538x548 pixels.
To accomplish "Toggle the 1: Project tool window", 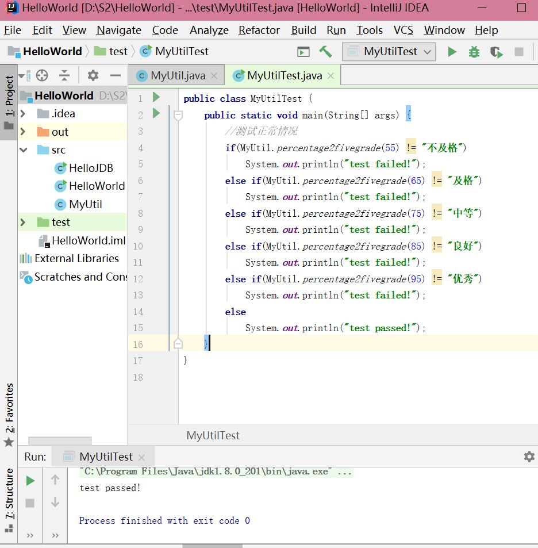I will (x=9, y=102).
